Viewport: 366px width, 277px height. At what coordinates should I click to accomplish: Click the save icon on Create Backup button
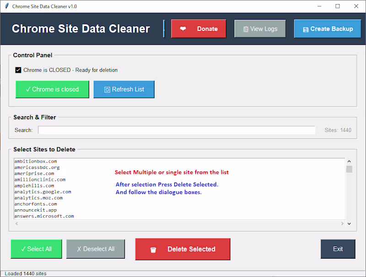pyautogui.click(x=307, y=28)
